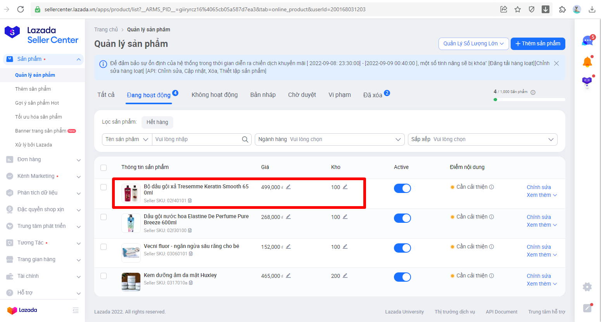The image size is (601, 322).
Task: Edit stock pencil icon for Kem dưỡng ẩm
Action: click(345, 276)
